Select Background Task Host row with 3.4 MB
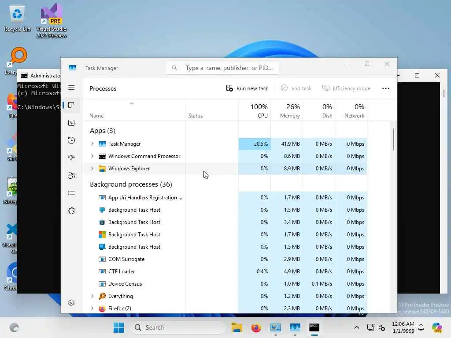This screenshot has height=338, width=451. click(x=225, y=222)
